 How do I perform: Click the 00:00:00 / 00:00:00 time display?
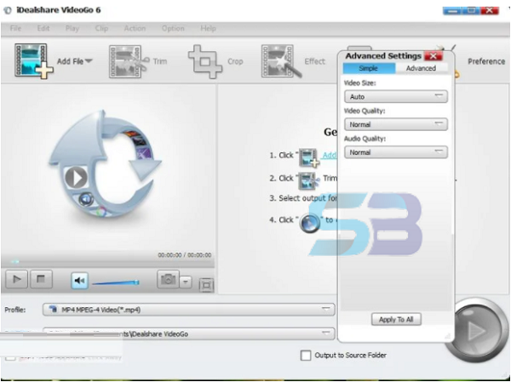(x=185, y=255)
